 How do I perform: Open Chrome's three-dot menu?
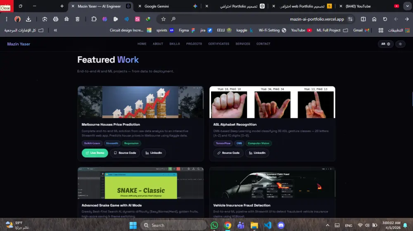[7, 19]
